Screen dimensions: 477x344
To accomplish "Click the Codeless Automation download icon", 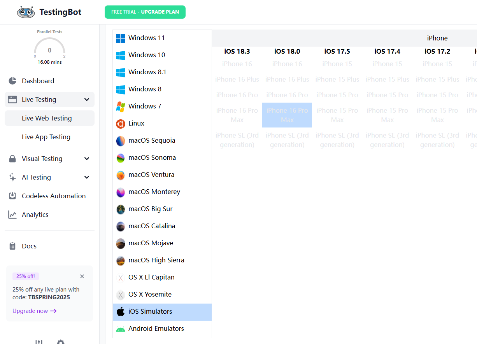I will coord(12,196).
